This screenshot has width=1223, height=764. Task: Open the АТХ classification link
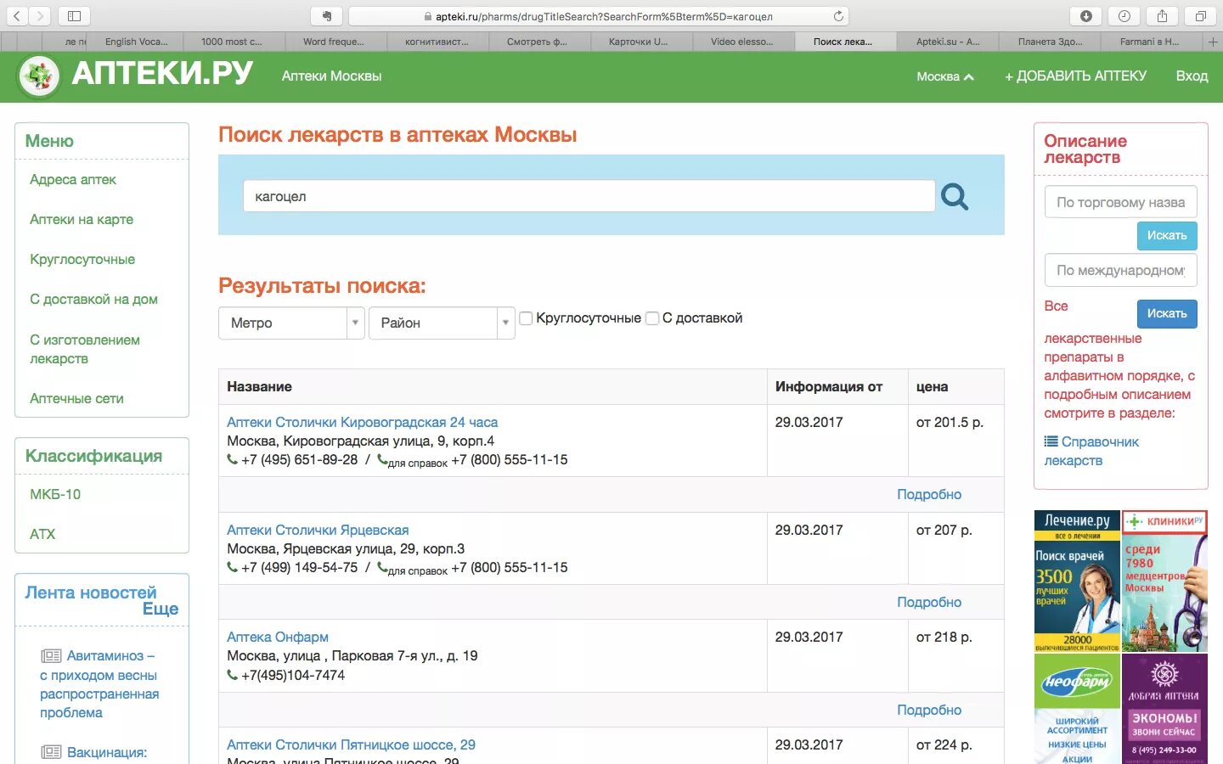pyautogui.click(x=42, y=534)
